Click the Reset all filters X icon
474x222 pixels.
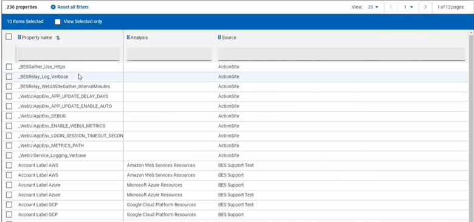[x=53, y=7]
